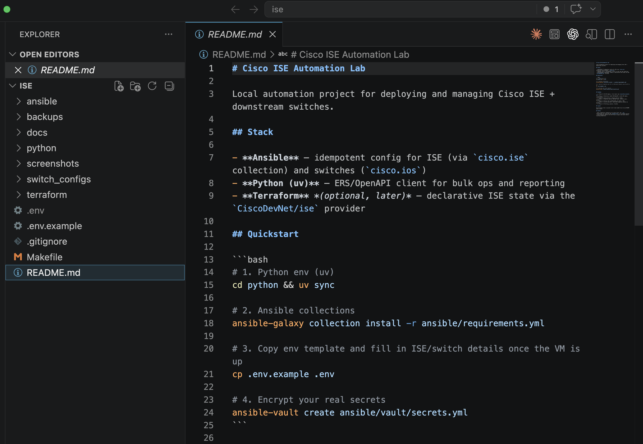The height and width of the screenshot is (444, 643).
Task: Click the M icon beside Makefile
Action: tap(18, 257)
